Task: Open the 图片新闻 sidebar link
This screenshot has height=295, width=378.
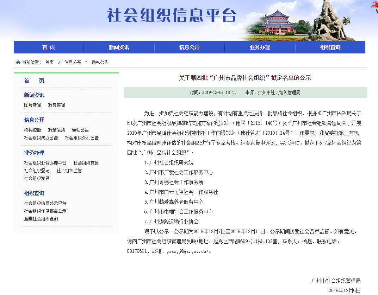Action: point(32,105)
